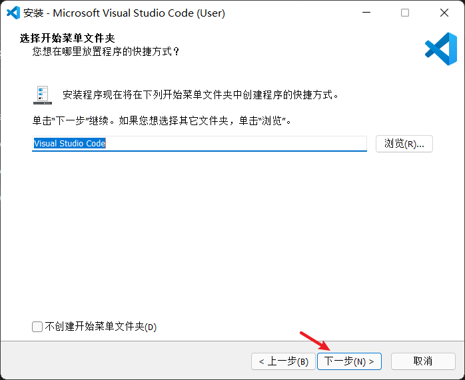Image resolution: width=465 pixels, height=380 pixels.
Task: Click the VS Code icon in the title bar
Action: (x=13, y=13)
